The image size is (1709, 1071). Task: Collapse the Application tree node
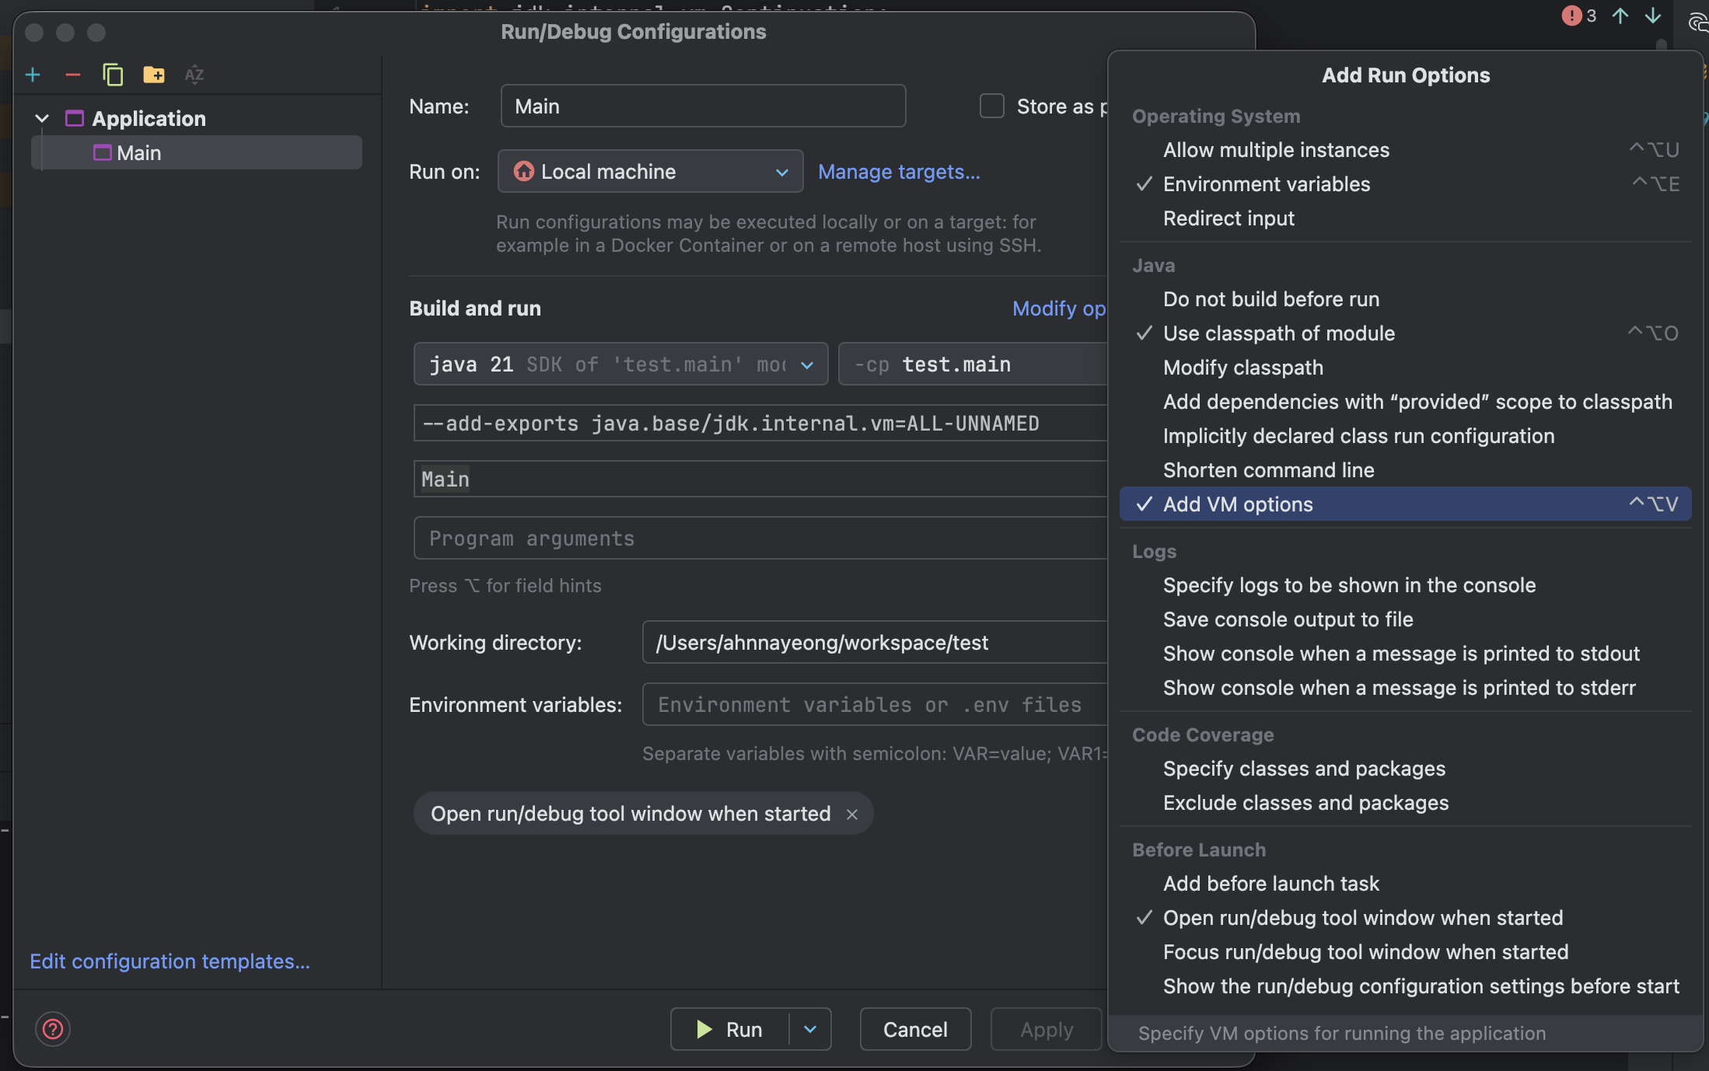click(42, 118)
